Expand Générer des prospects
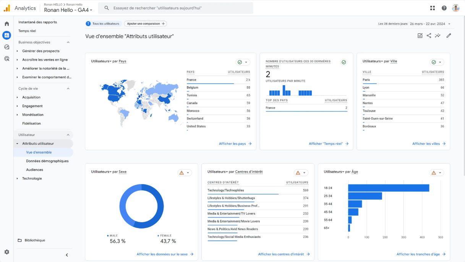The image size is (465, 262). pos(17,51)
